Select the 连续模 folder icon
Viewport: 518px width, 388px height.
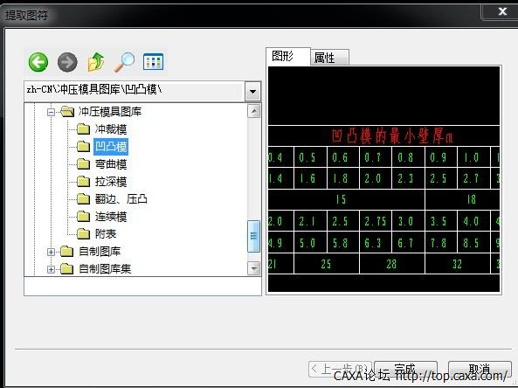[x=83, y=217]
